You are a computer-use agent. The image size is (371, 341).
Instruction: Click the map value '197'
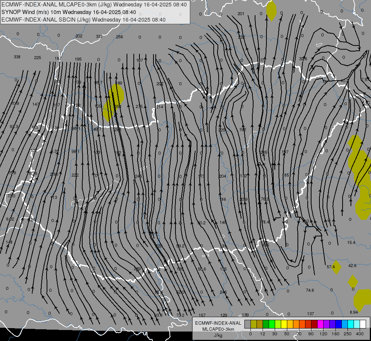[285, 152]
